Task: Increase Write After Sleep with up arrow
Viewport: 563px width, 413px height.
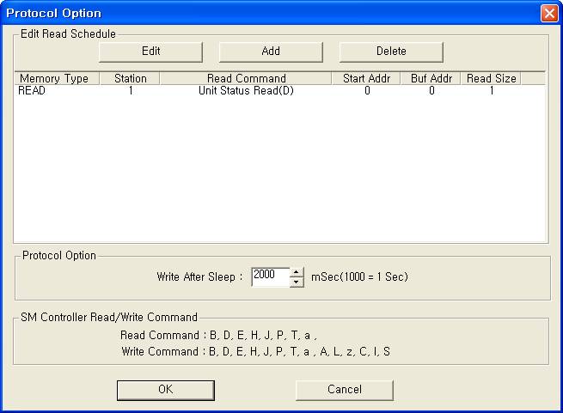Action: pyautogui.click(x=297, y=273)
